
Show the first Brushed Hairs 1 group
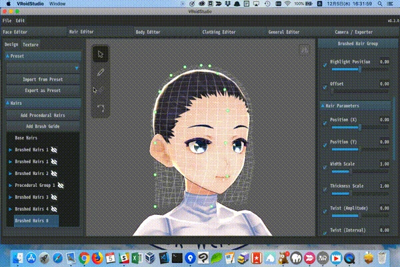coord(54,150)
